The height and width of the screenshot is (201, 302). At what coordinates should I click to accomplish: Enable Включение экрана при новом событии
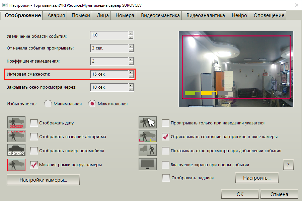tap(165, 165)
